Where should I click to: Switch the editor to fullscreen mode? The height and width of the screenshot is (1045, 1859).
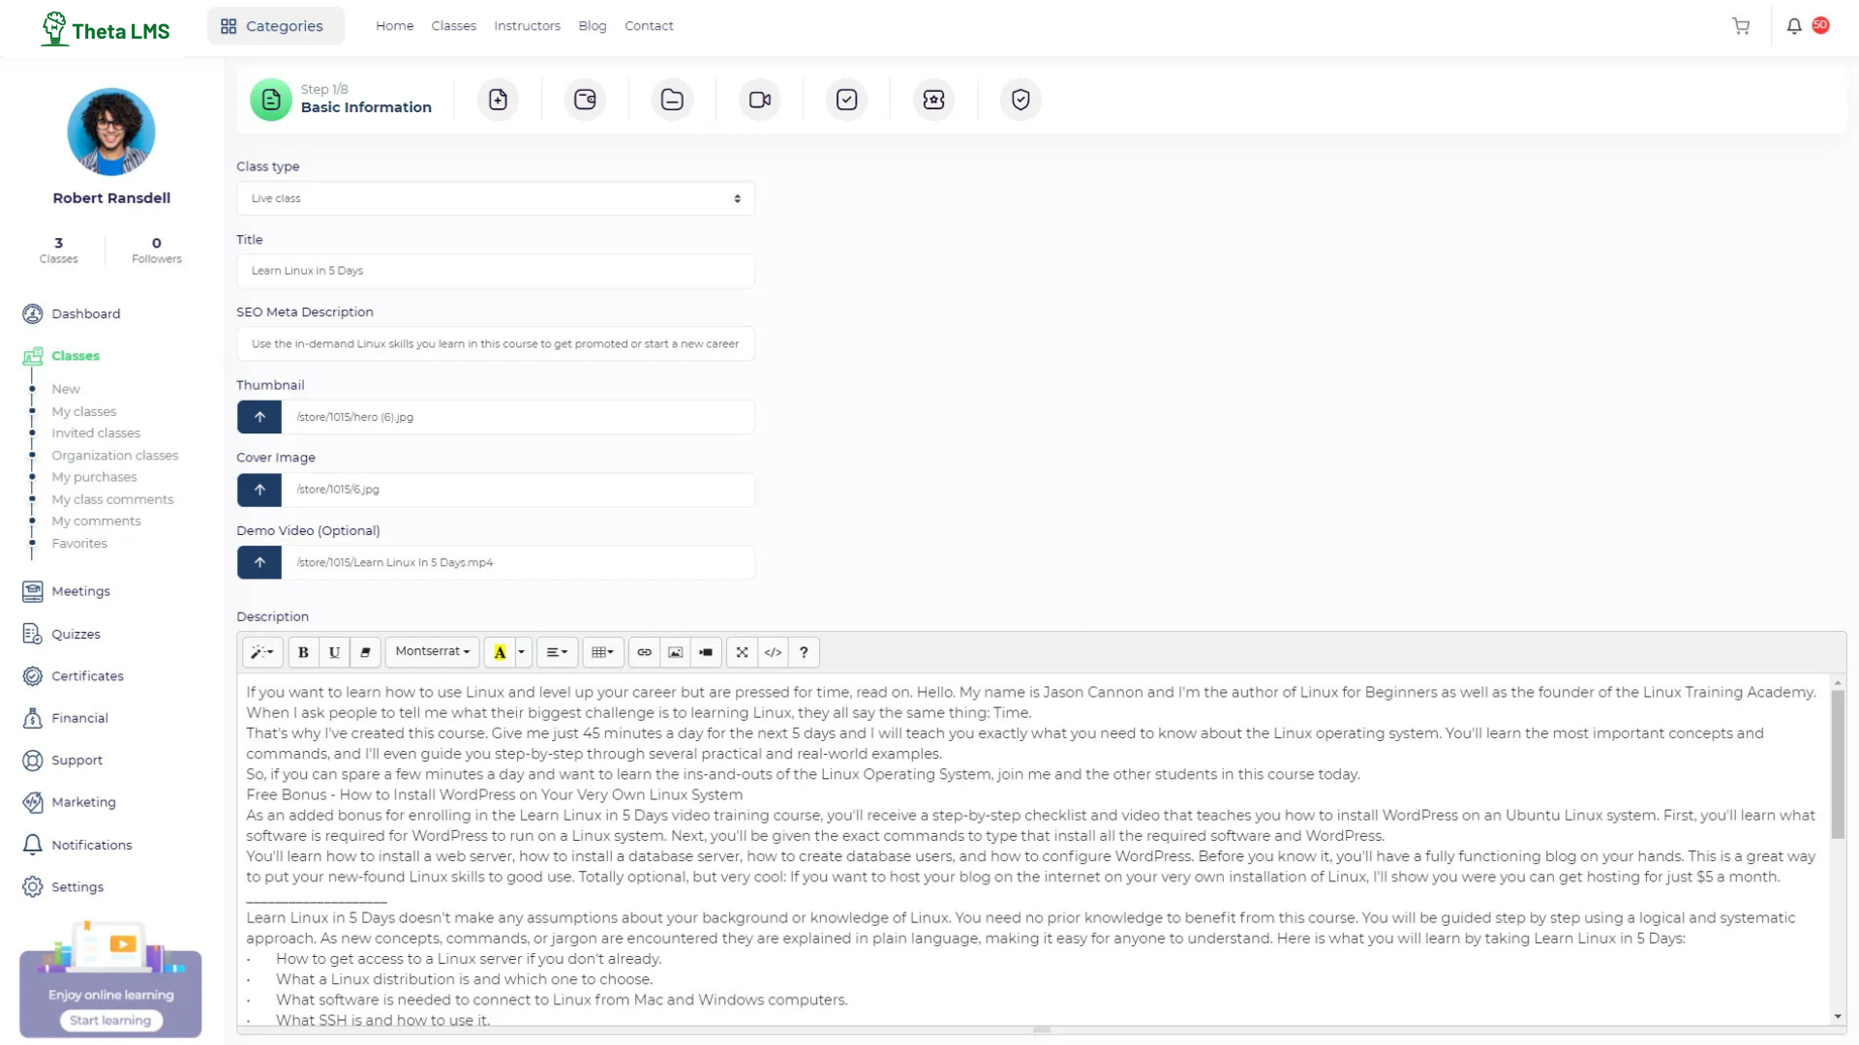[742, 652]
